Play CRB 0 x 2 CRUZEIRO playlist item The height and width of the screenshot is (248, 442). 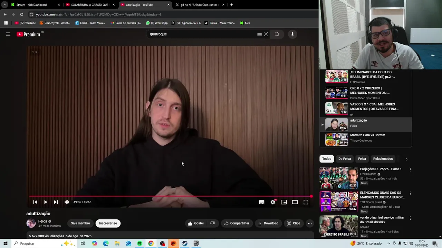(366, 93)
